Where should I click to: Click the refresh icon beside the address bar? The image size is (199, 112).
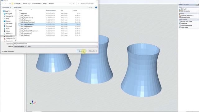(x=73, y=4)
